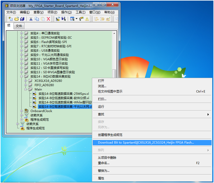
Task: Open the 项目(P) menu
Action: pos(52,12)
